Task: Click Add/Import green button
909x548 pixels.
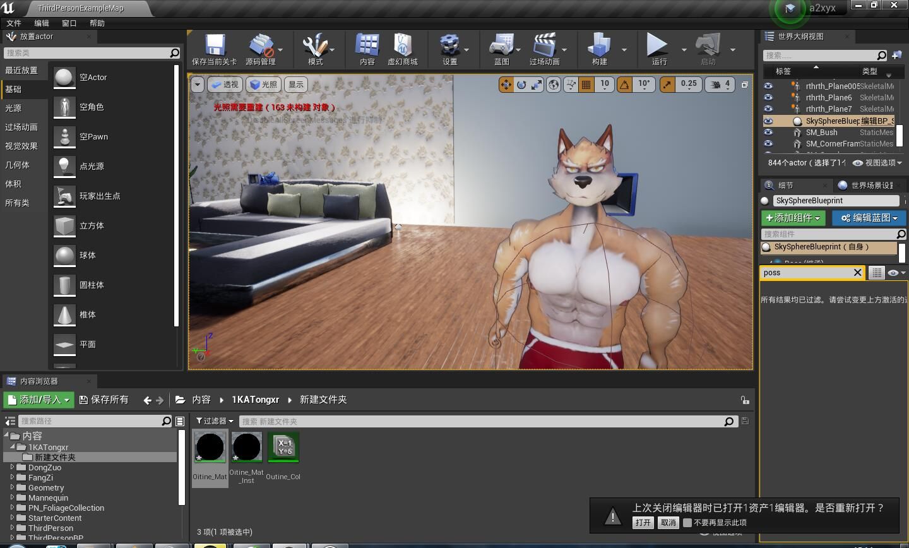Action: click(x=39, y=400)
